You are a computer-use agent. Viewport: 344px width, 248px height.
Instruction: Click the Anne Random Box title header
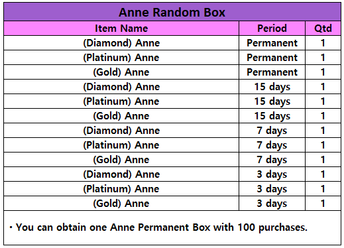tap(172, 12)
